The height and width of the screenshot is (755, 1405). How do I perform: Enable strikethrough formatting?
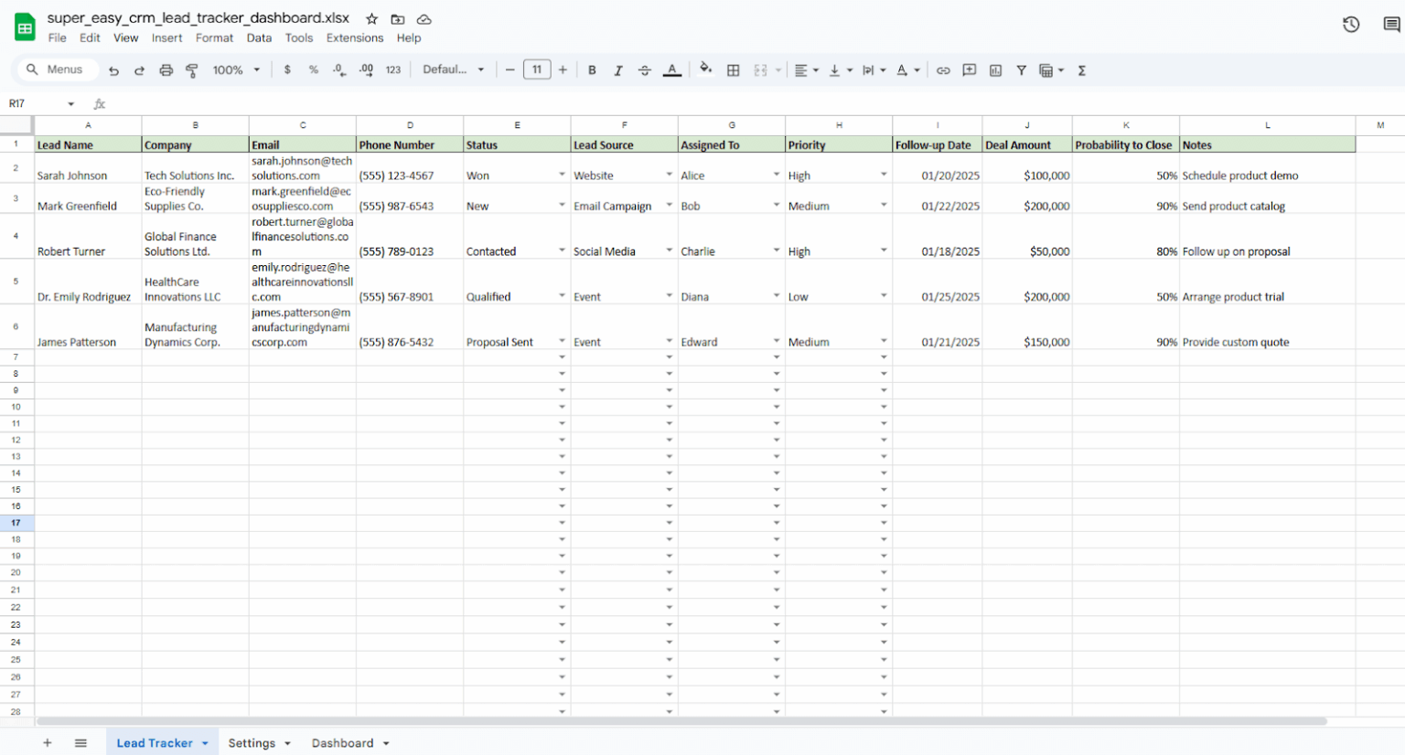click(643, 69)
